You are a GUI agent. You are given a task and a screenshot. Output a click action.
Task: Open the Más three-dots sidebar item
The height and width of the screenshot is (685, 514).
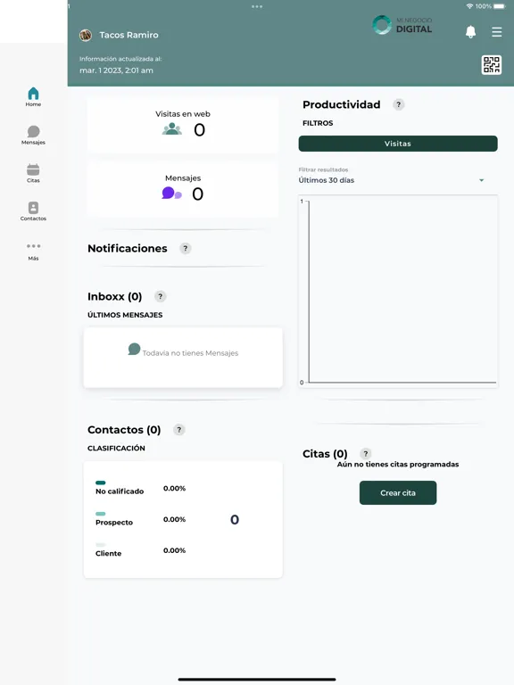[x=33, y=252]
